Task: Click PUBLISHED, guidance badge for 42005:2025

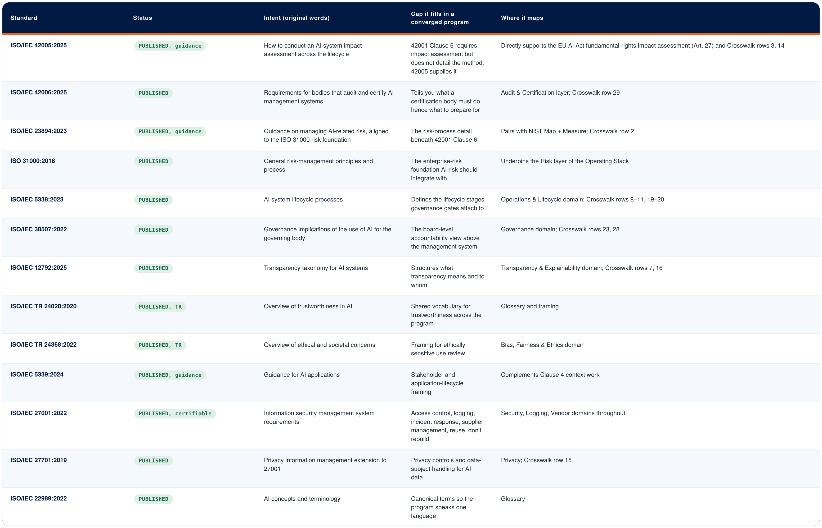Action: pos(170,46)
